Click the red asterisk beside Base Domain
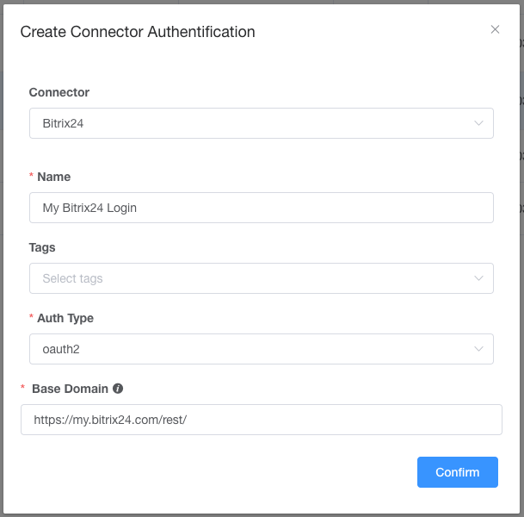 23,389
